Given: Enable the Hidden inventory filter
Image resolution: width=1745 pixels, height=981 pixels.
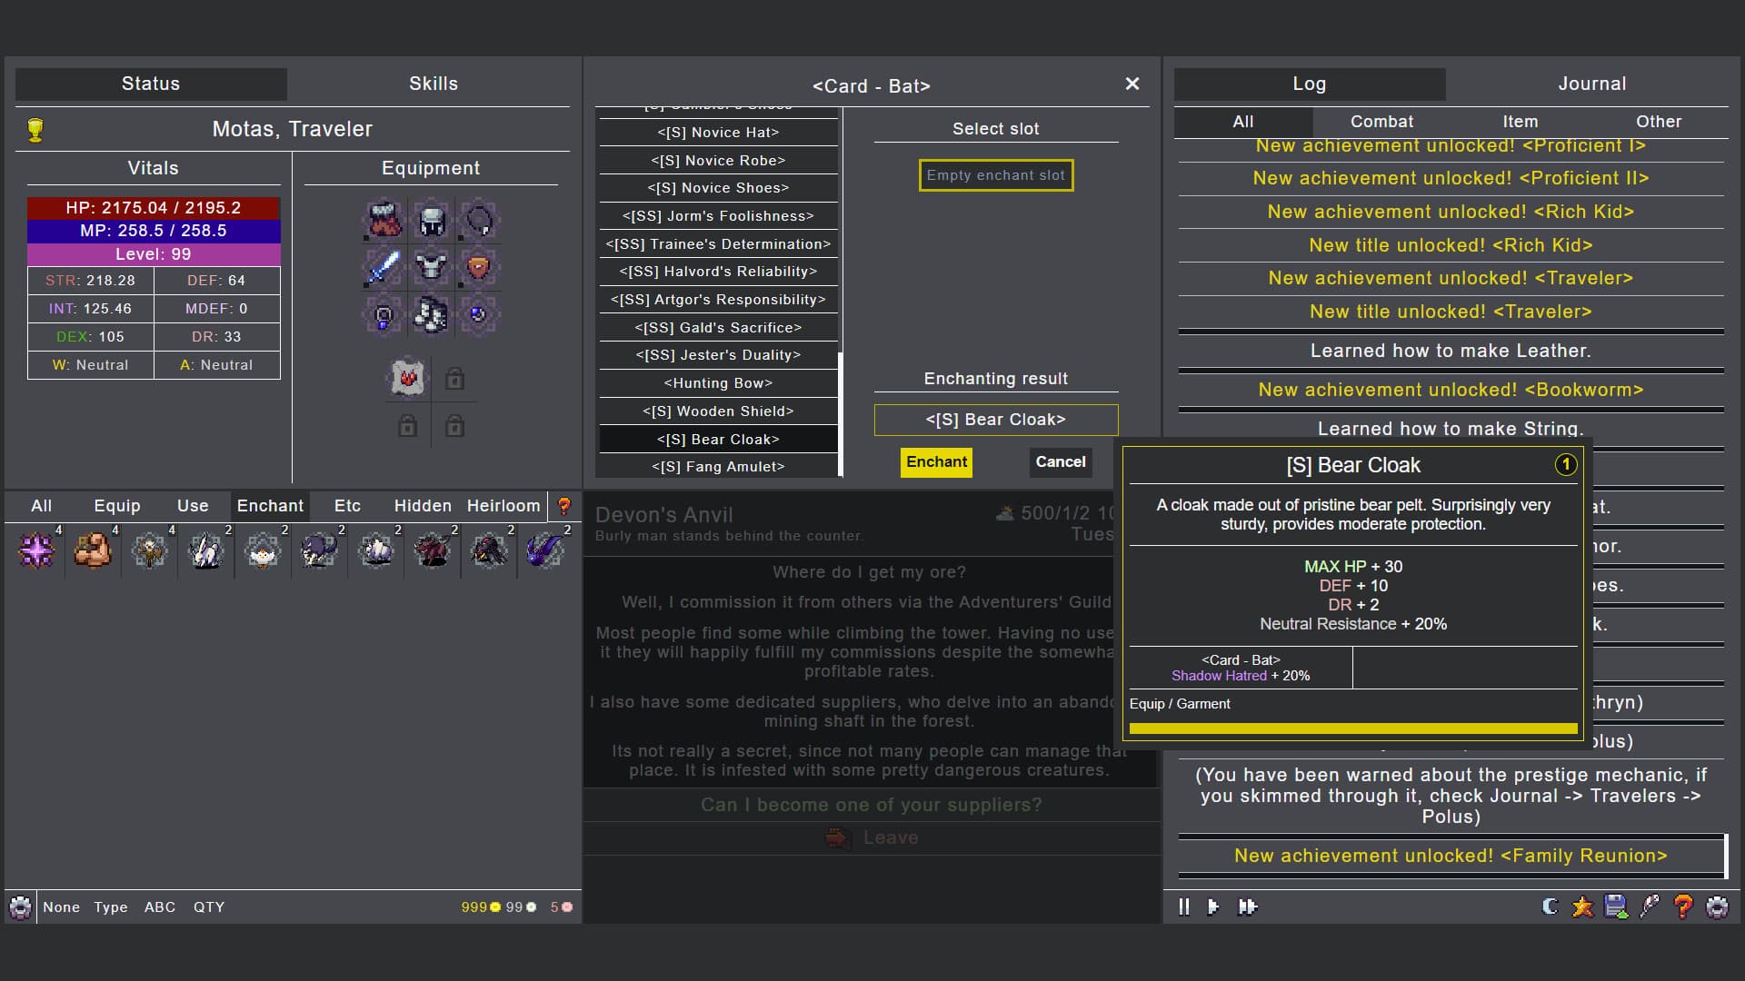Looking at the screenshot, I should coord(422,506).
